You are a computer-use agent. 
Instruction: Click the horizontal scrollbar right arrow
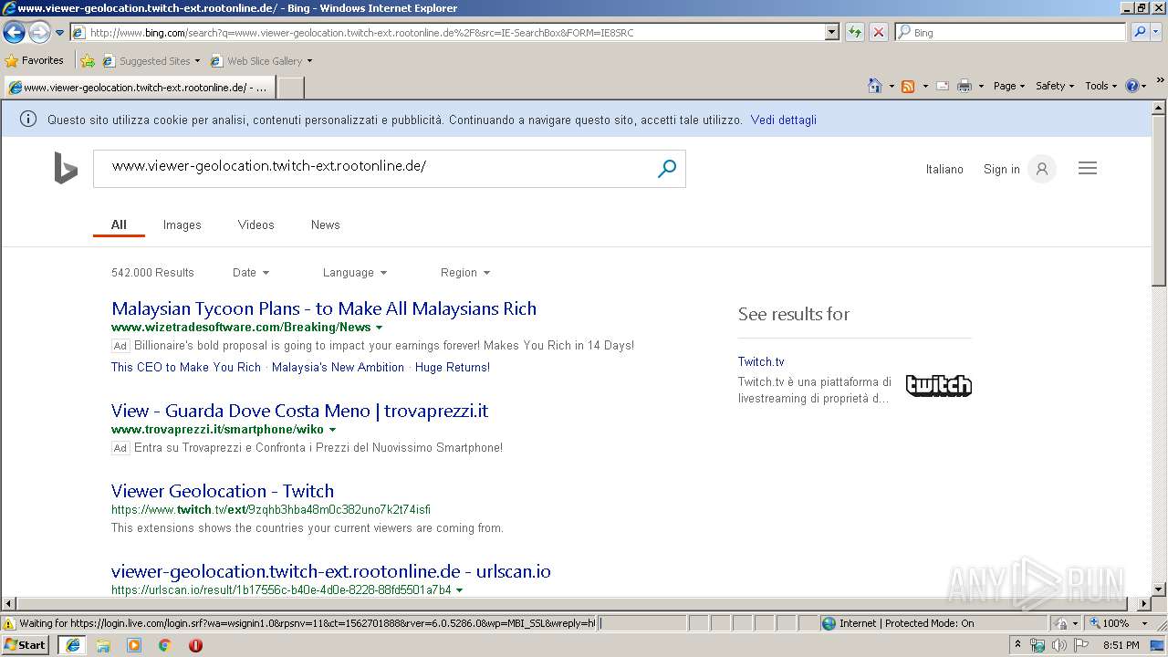click(1144, 604)
